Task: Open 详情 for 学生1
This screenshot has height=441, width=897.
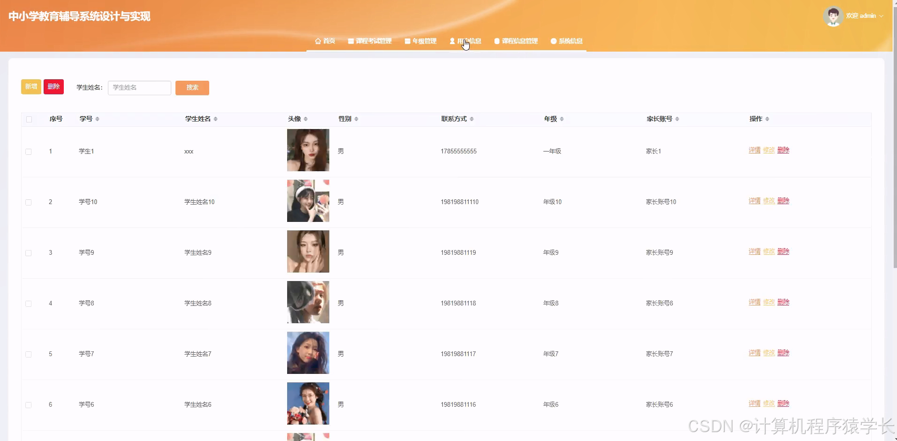Action: tap(755, 151)
